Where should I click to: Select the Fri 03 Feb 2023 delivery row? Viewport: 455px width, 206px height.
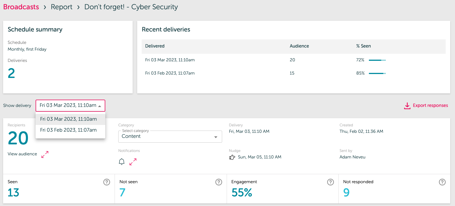pos(294,73)
